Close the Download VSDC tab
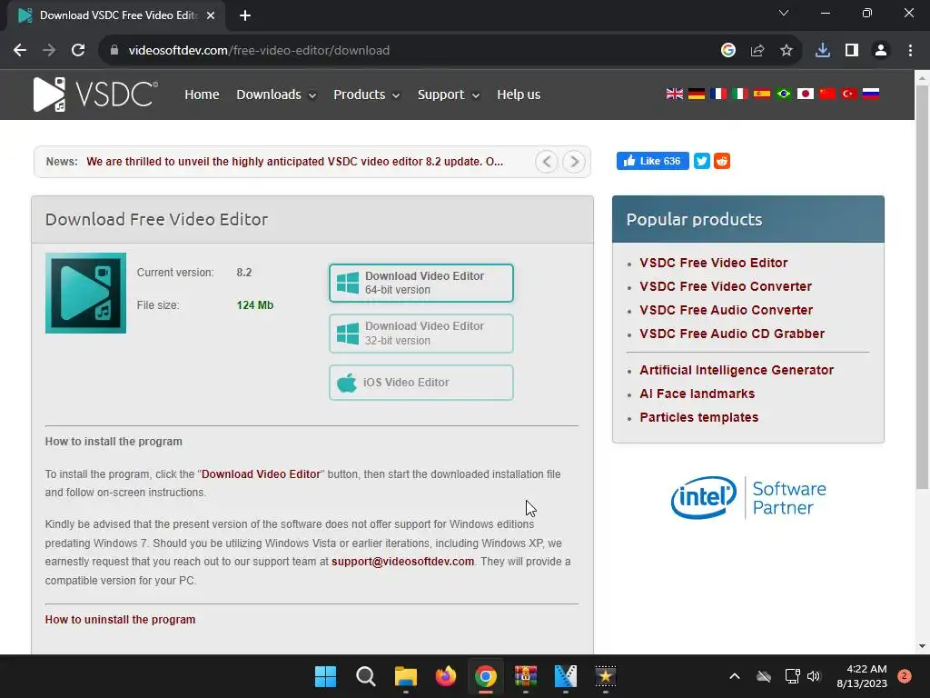 click(x=211, y=15)
